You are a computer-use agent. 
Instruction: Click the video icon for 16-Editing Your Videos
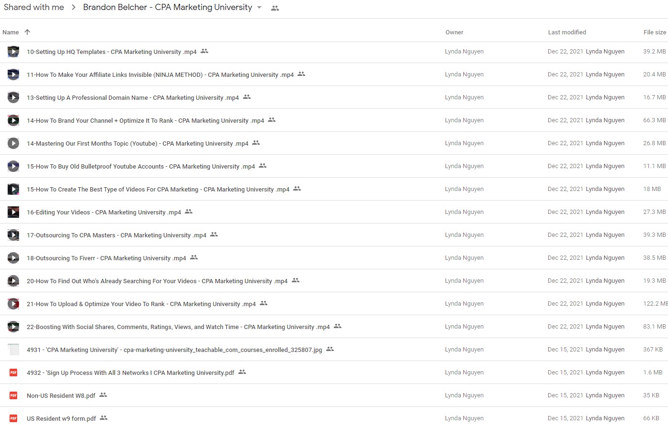13,212
